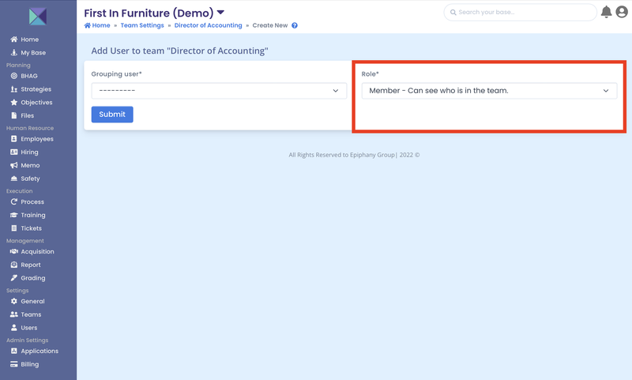The width and height of the screenshot is (632, 380).
Task: Click the Files document icon
Action: pos(13,115)
